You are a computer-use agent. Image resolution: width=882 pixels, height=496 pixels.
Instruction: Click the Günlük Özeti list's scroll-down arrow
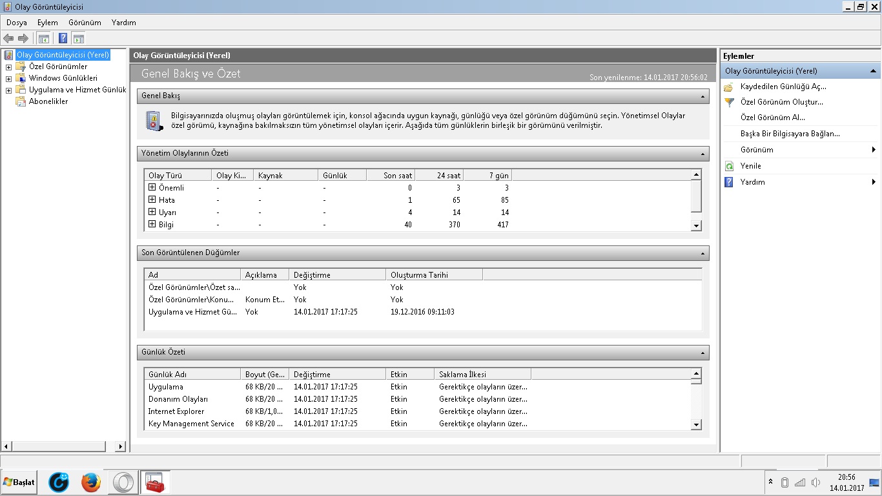[x=696, y=424]
